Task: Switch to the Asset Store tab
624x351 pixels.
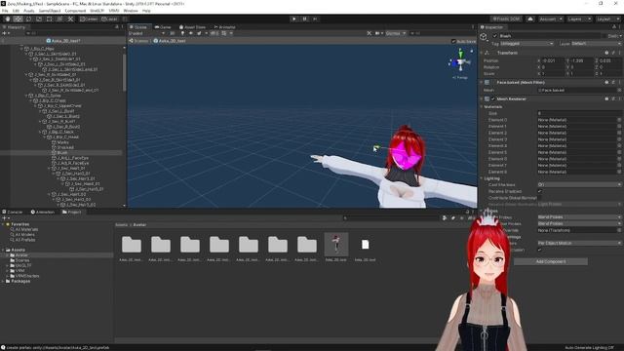Action: [x=193, y=26]
